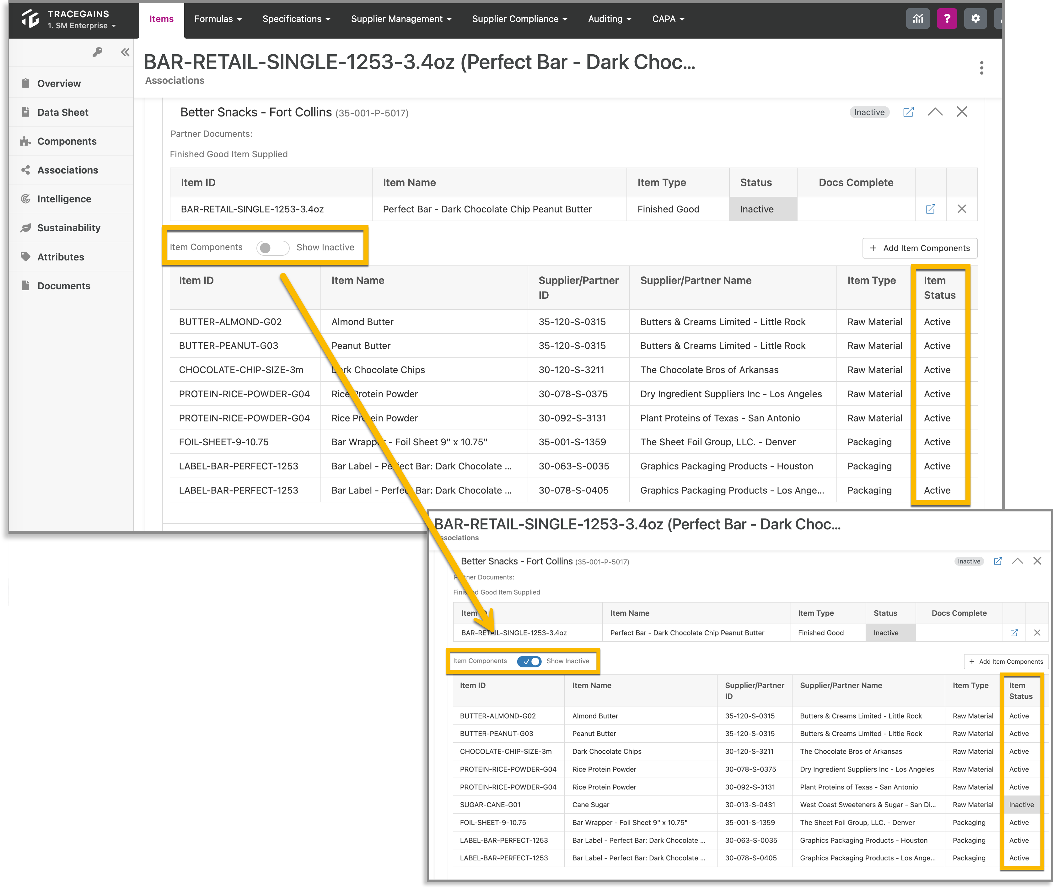Open Better Snacks partner in new window icon
Image resolution: width=1059 pixels, height=888 pixels.
coord(908,112)
